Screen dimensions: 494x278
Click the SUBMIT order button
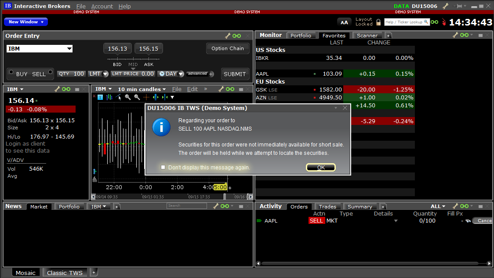pos(235,74)
